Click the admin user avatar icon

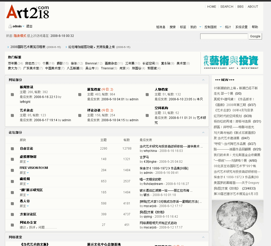pos(10,26)
